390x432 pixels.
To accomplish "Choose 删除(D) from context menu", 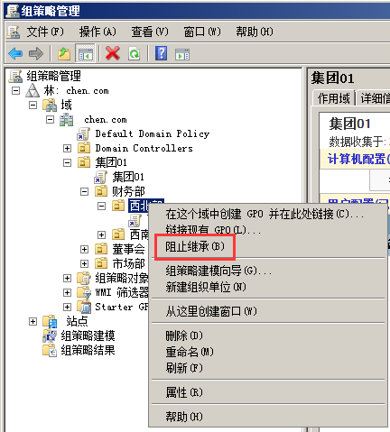I will click(x=184, y=335).
